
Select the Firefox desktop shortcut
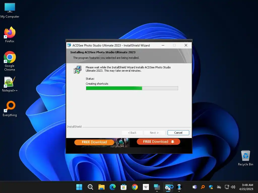coord(10,35)
